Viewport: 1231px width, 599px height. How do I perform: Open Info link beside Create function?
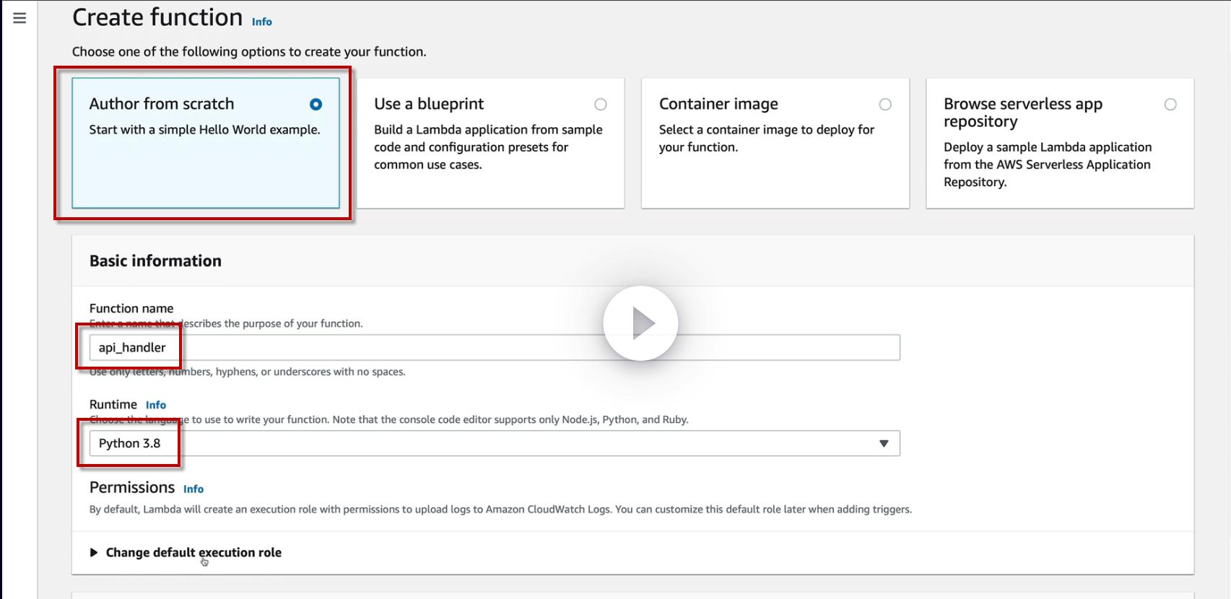261,22
